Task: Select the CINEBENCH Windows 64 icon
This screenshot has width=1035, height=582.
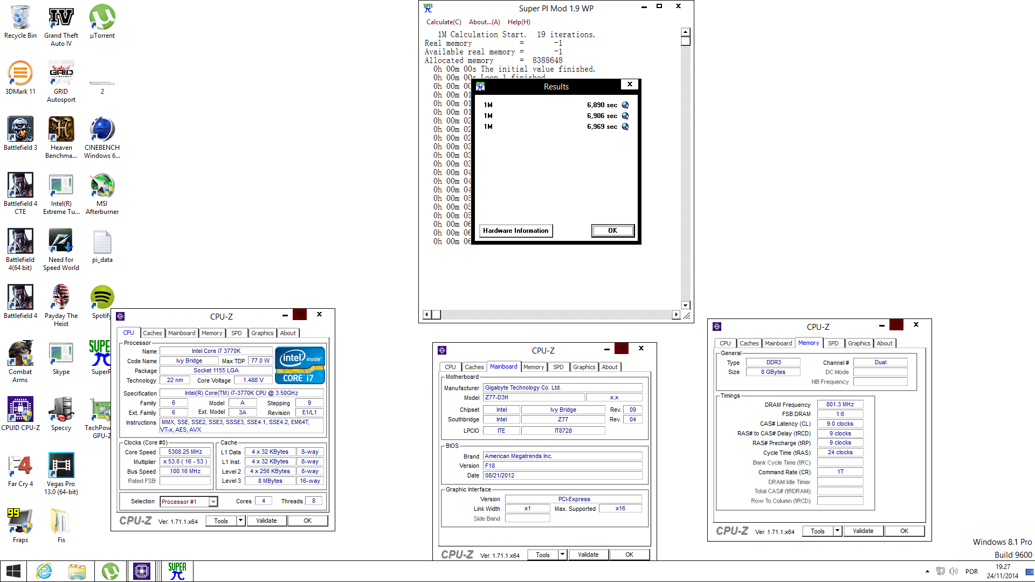Action: [102, 137]
